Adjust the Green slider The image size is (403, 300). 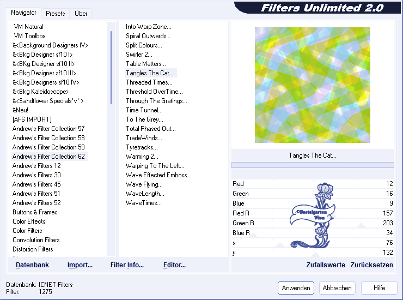click(313, 194)
